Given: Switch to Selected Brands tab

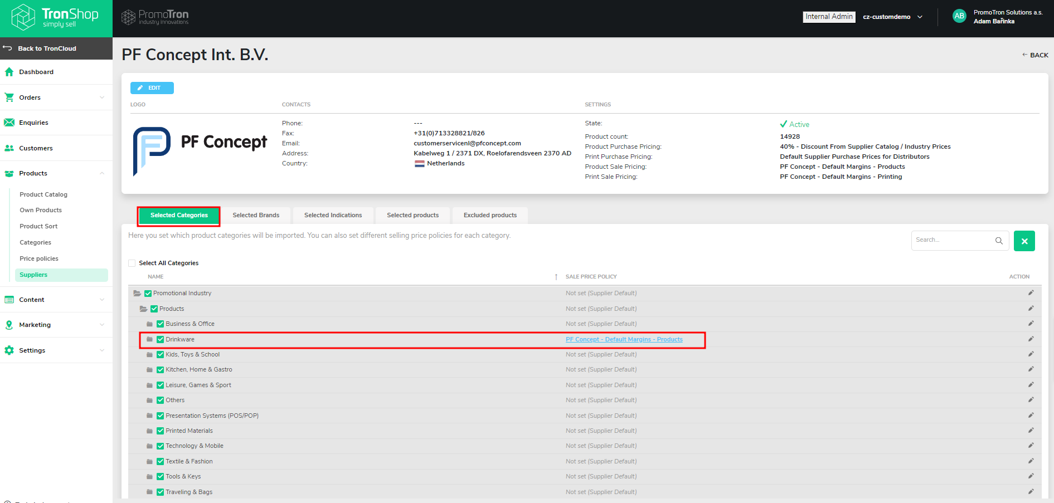Looking at the screenshot, I should (256, 215).
